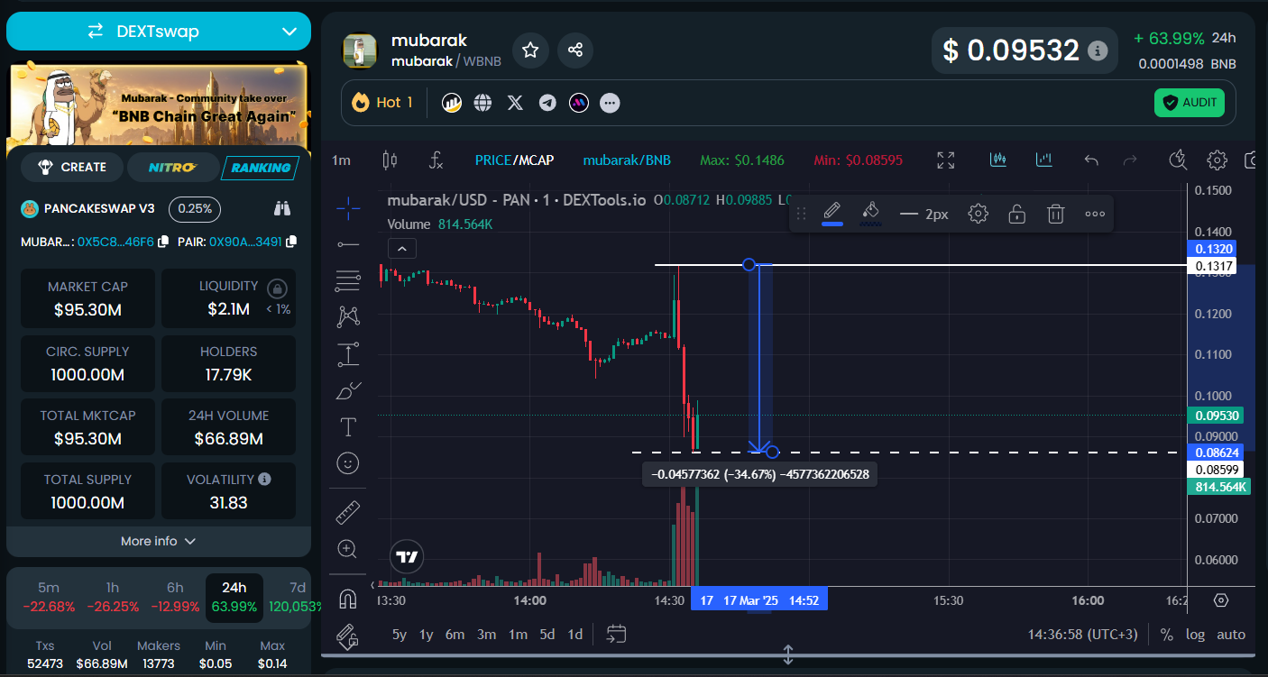Add mubarak to favorites with star icon

[x=530, y=50]
